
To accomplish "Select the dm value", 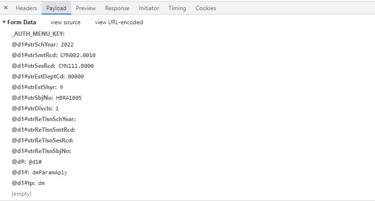I will (x=41, y=184).
